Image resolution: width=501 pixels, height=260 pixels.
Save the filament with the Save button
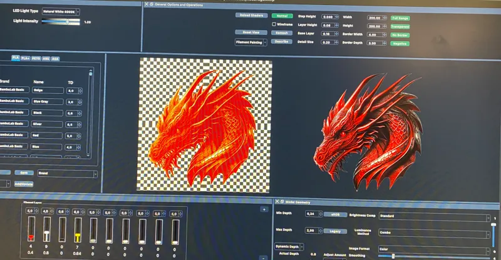pos(24,172)
